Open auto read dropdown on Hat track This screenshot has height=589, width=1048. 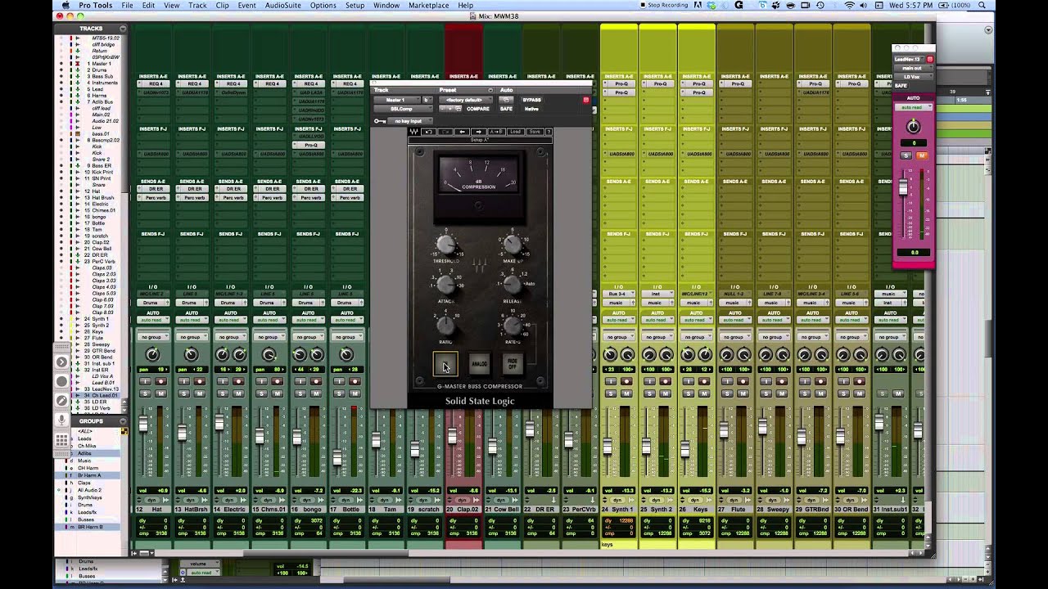[x=151, y=320]
